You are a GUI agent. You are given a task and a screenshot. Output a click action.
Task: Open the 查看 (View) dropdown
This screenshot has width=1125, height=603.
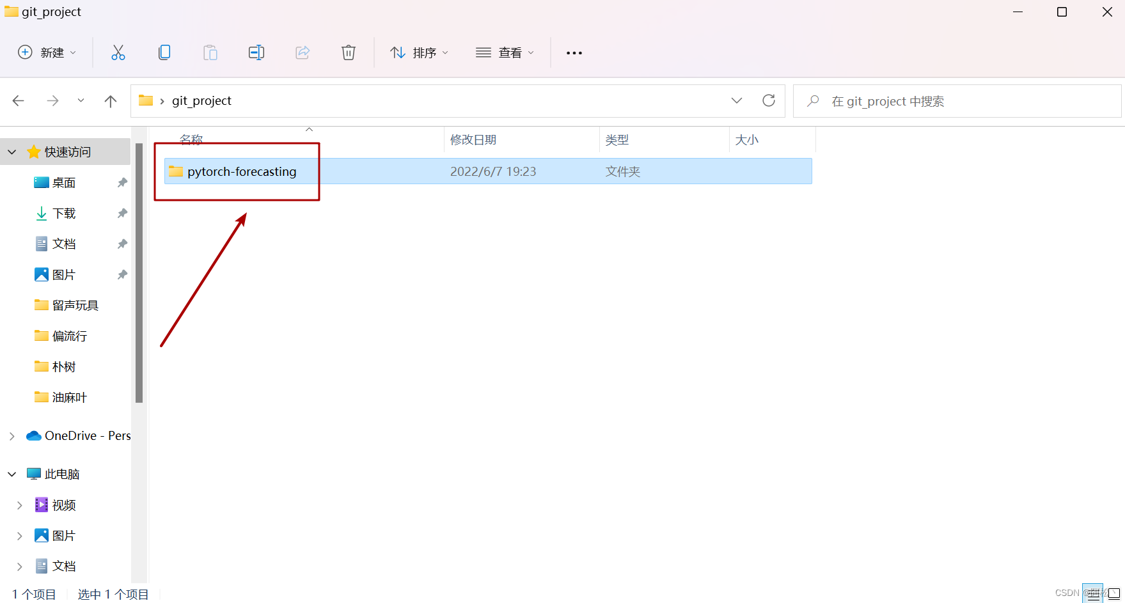(x=505, y=52)
